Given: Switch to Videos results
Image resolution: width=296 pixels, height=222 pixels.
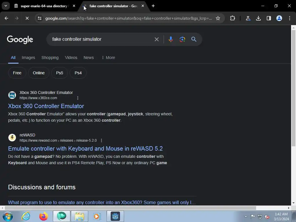Looking at the screenshot, I should 71,58.
